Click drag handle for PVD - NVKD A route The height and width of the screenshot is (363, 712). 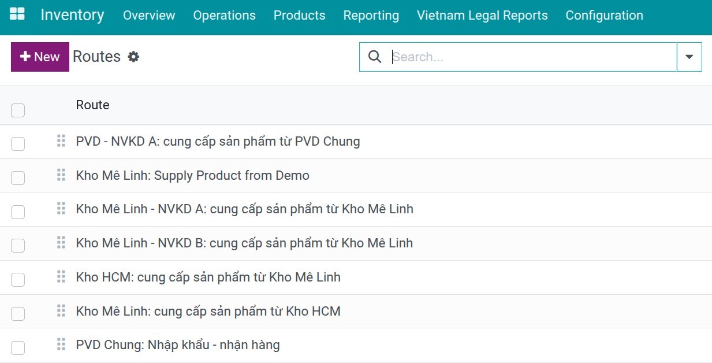[61, 140]
